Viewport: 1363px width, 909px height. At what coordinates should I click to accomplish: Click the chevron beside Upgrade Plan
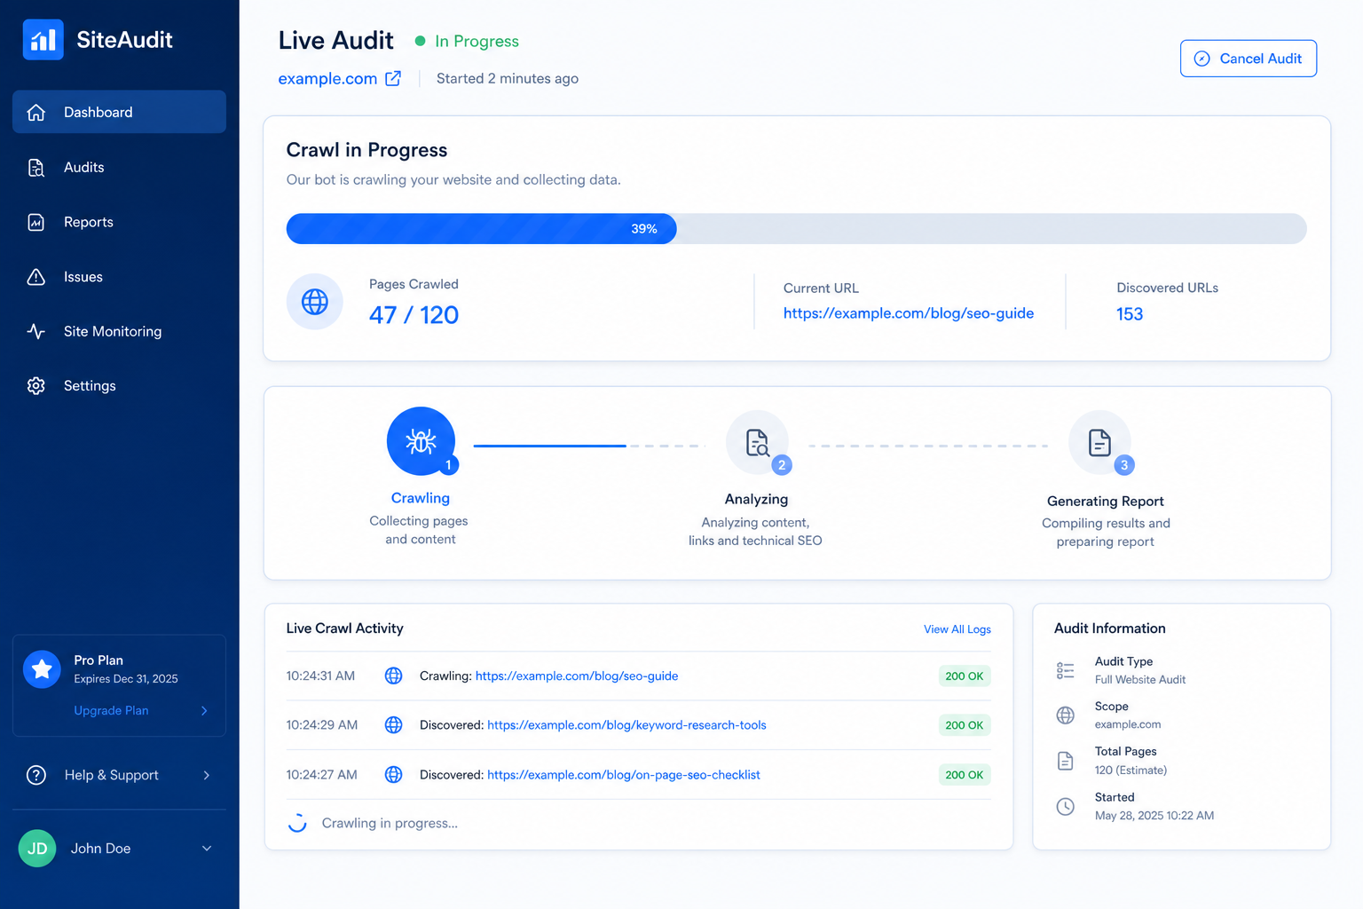(204, 710)
